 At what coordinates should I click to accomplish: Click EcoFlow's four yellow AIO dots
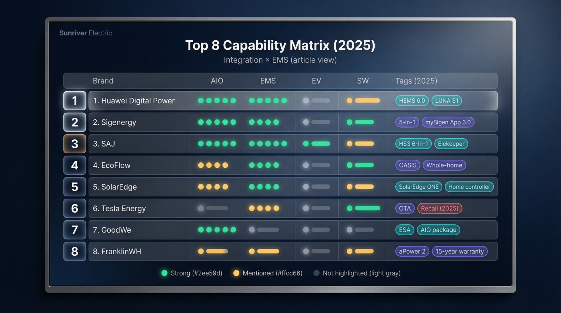coord(213,165)
